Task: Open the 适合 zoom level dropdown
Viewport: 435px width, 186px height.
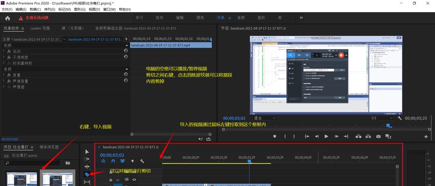Action: tap(264, 118)
